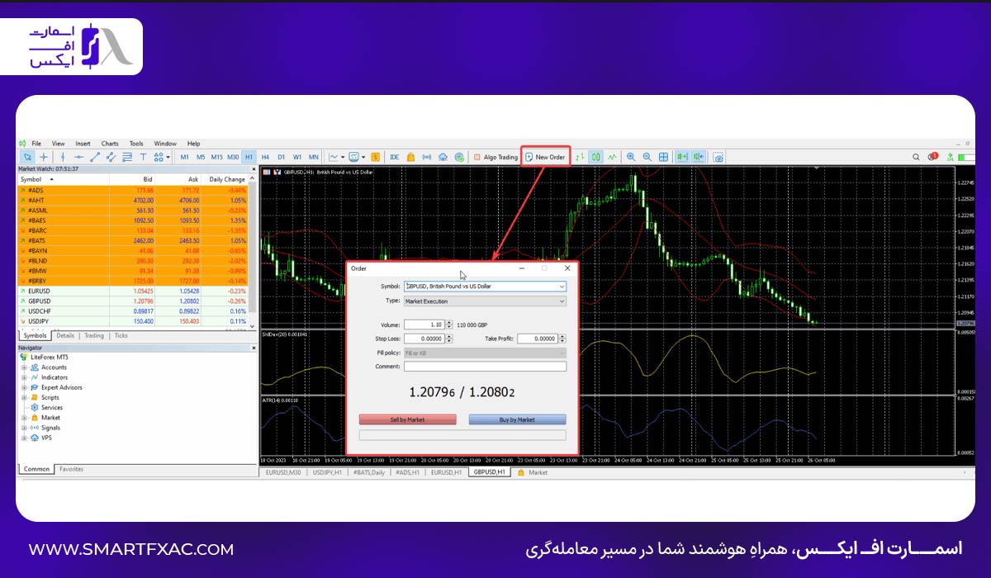Expand the Scripts node in Navigator
Screen dimensions: 991x578
pyautogui.click(x=24, y=397)
